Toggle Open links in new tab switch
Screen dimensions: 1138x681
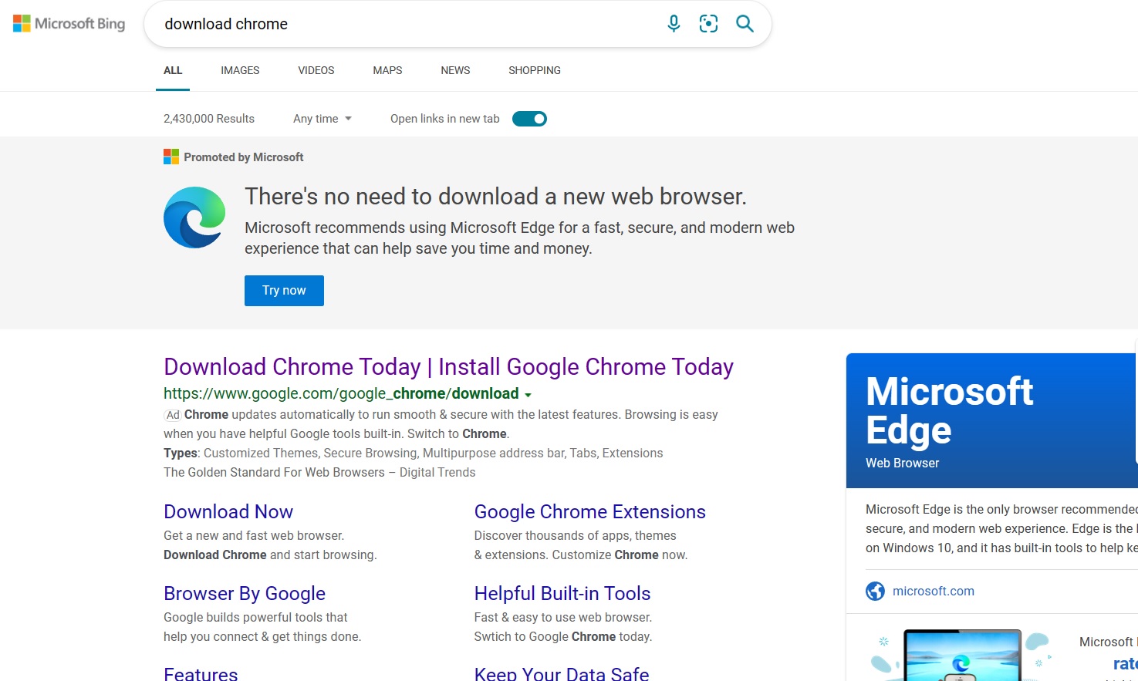529,119
